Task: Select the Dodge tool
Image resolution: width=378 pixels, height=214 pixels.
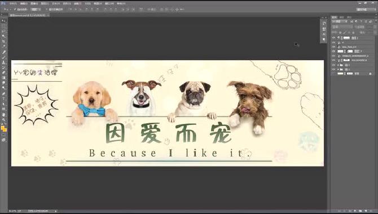Action: point(3,88)
